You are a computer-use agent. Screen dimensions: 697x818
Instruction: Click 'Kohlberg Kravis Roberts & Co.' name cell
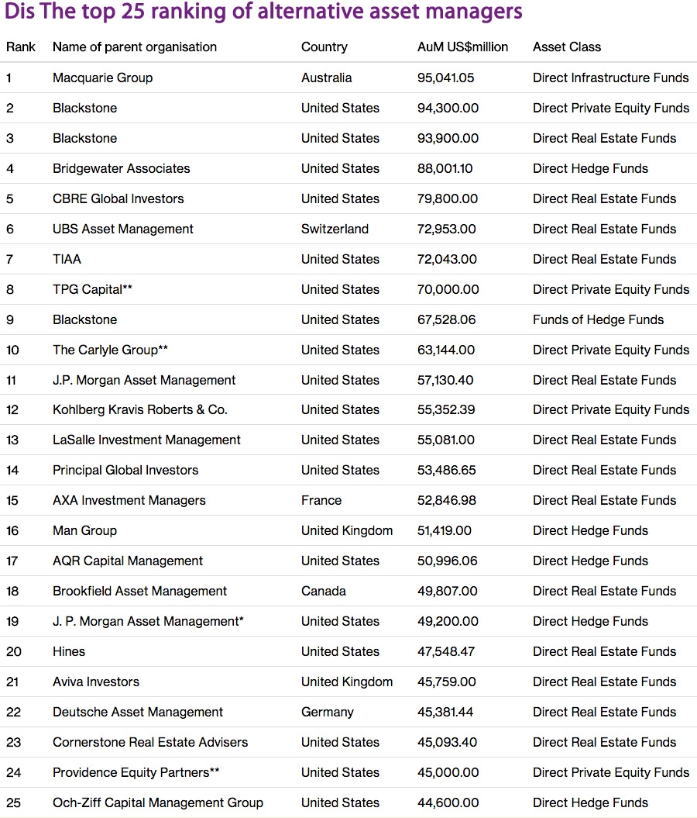[140, 409]
